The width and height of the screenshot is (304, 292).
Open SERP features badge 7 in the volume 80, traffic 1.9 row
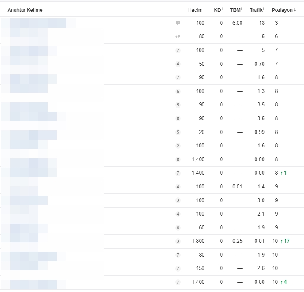point(178,255)
